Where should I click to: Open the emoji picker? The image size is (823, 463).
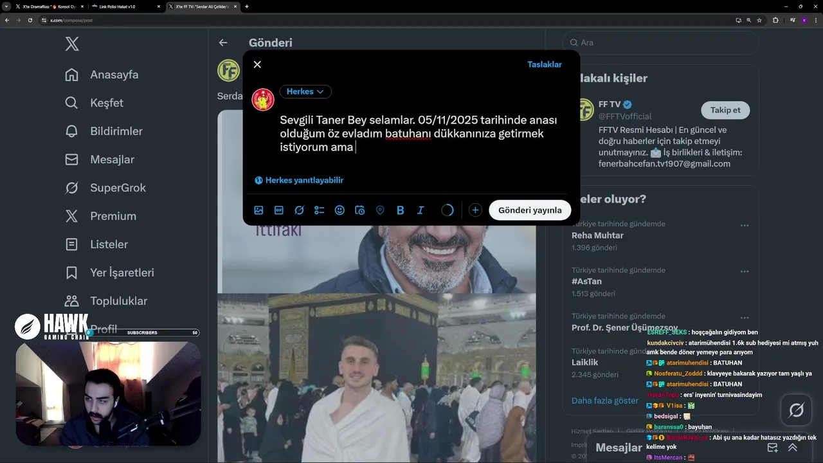pos(339,210)
